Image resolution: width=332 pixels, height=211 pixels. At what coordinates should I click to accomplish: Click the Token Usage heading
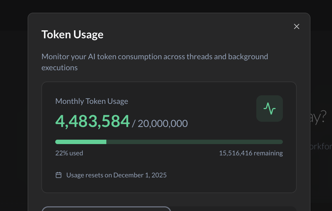click(72, 35)
